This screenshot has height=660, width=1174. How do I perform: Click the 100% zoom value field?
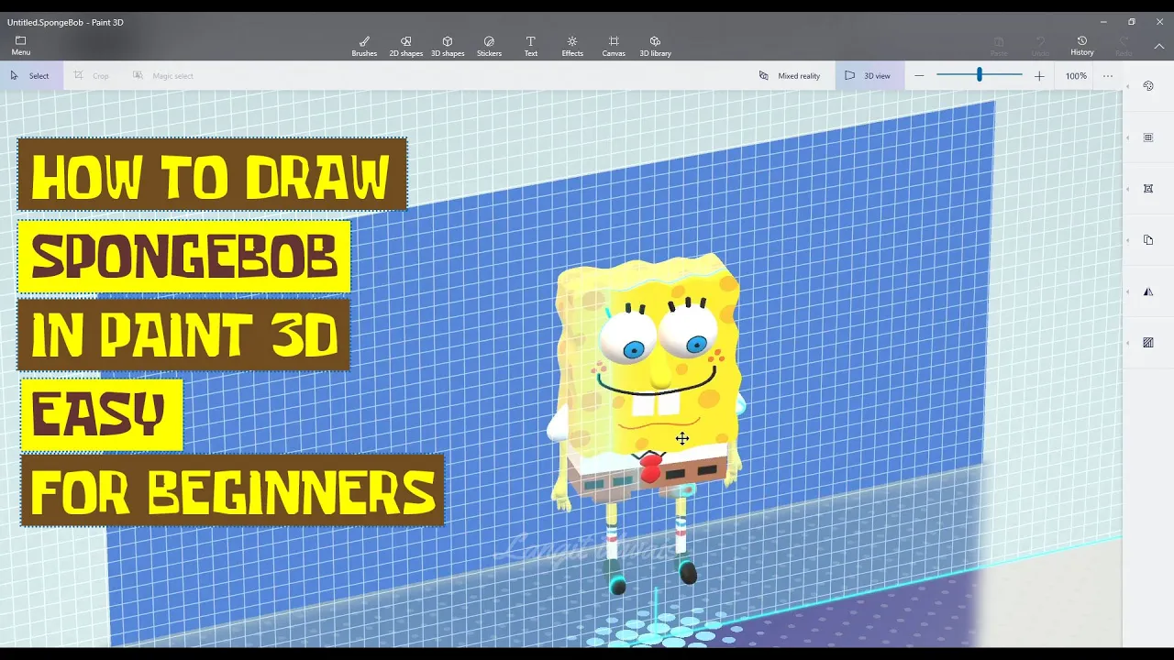coord(1076,76)
